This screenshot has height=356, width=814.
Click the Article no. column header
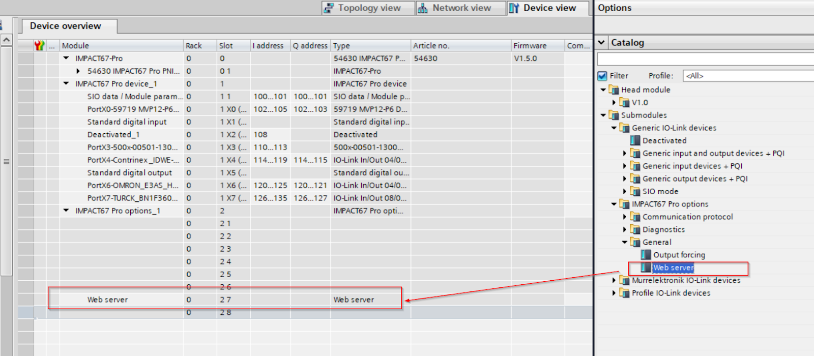pyautogui.click(x=461, y=46)
